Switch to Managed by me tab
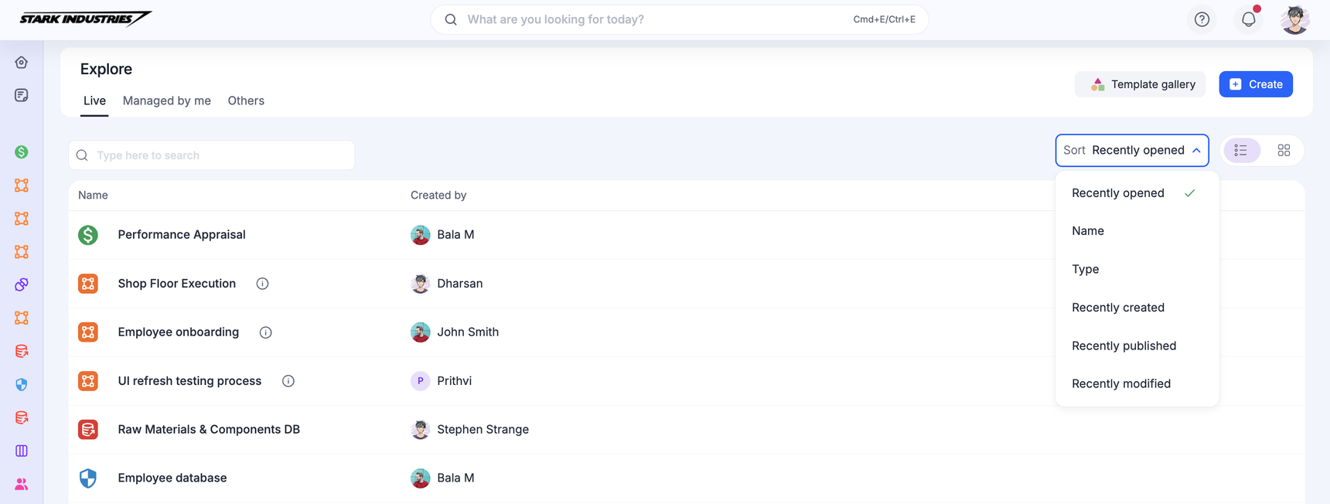 click(x=167, y=100)
